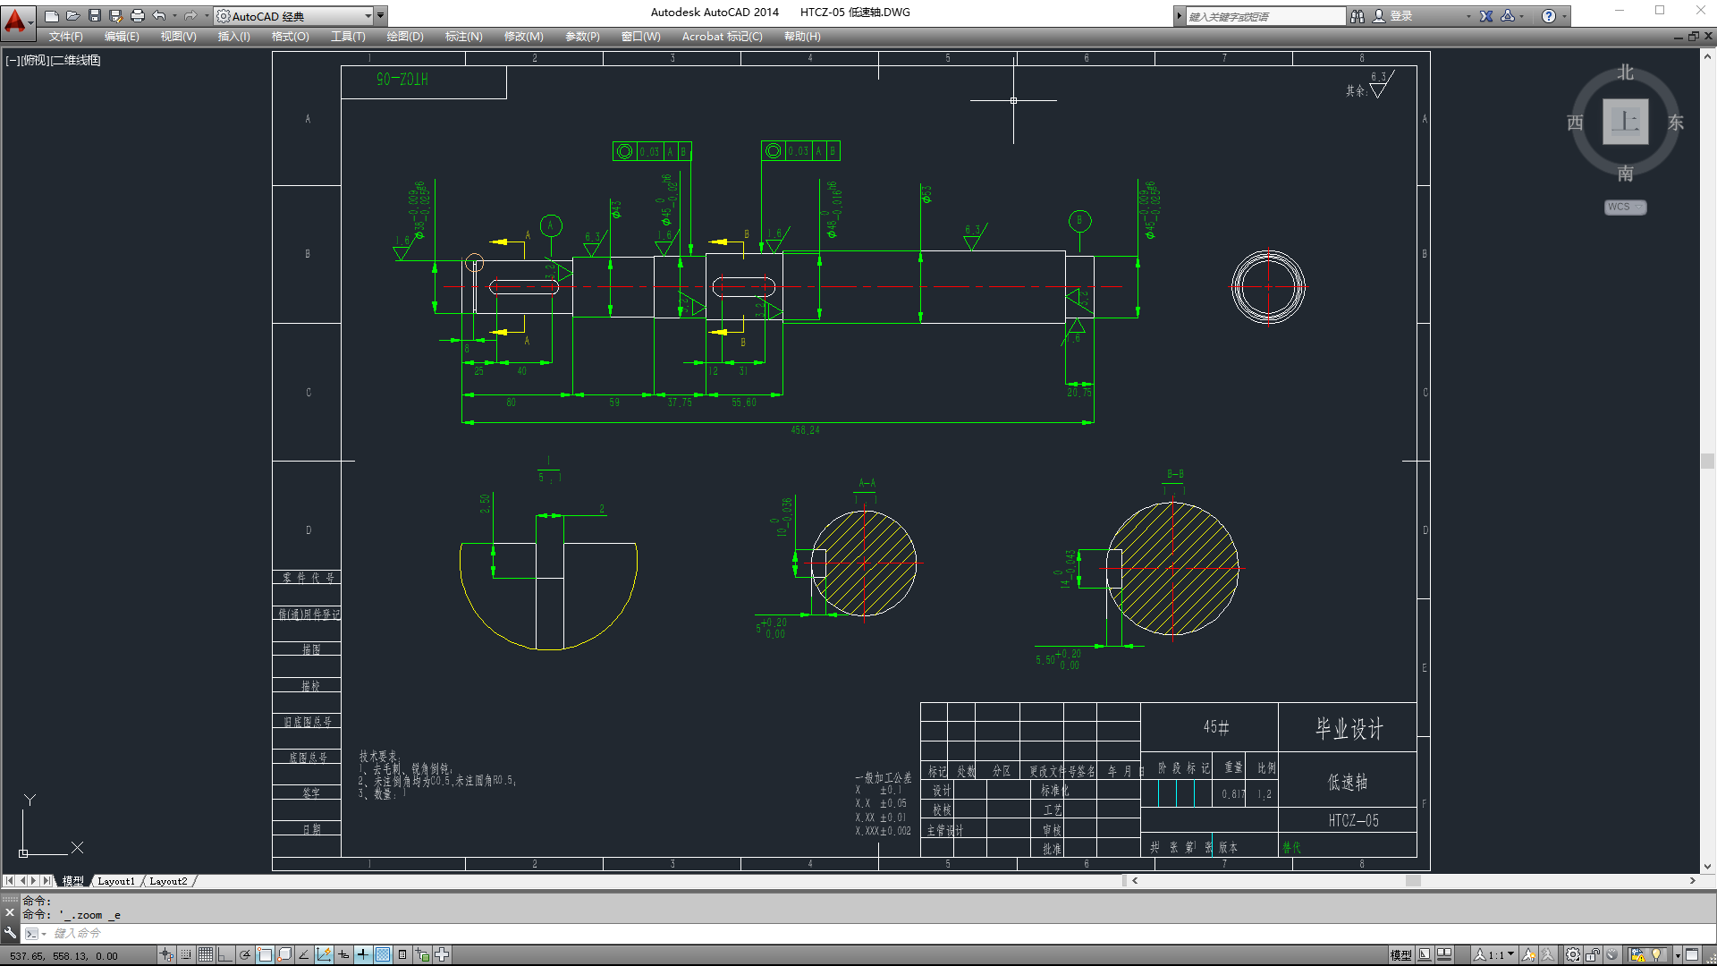Save the drawing with the floppy icon
The height and width of the screenshot is (966, 1717).
coord(94,16)
